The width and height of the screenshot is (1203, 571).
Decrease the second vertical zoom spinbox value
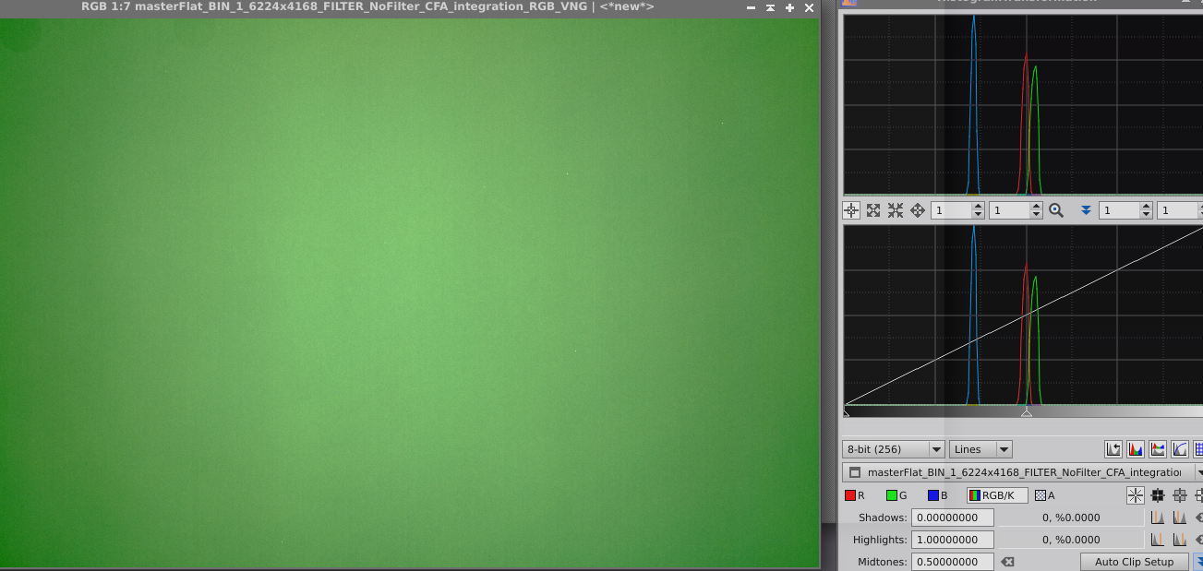pyautogui.click(x=1036, y=215)
